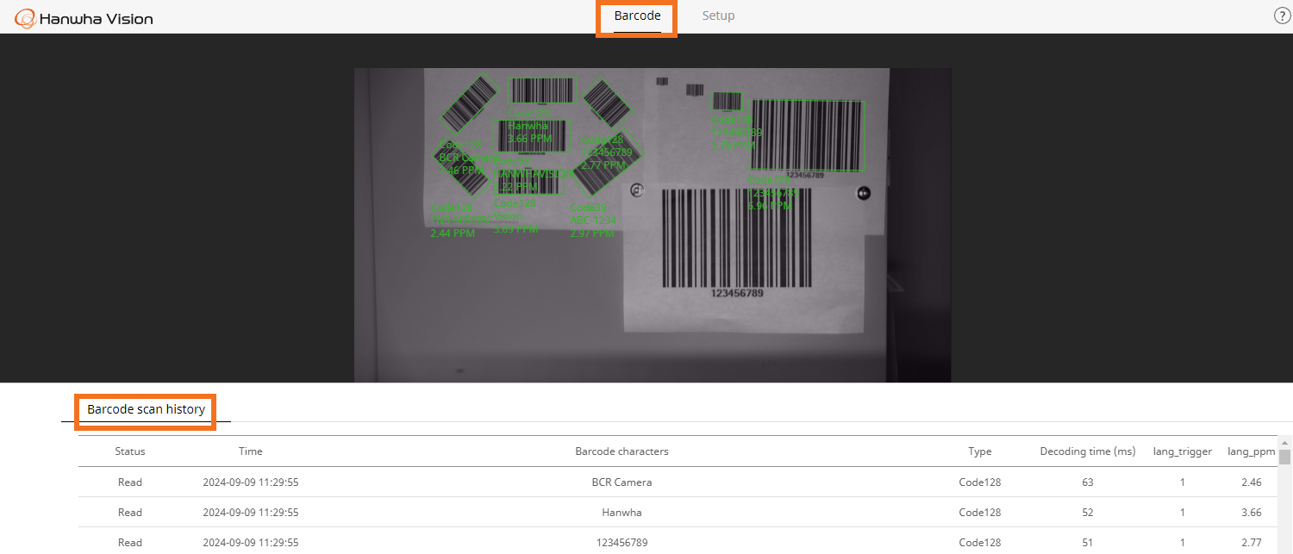Click the Status column header
Screen dimensions: 1293x554
(x=130, y=451)
